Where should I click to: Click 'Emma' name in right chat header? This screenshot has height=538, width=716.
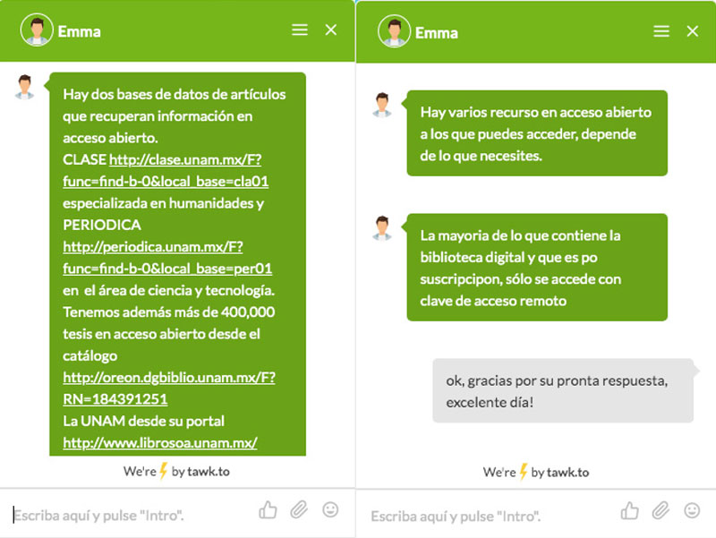(x=437, y=33)
